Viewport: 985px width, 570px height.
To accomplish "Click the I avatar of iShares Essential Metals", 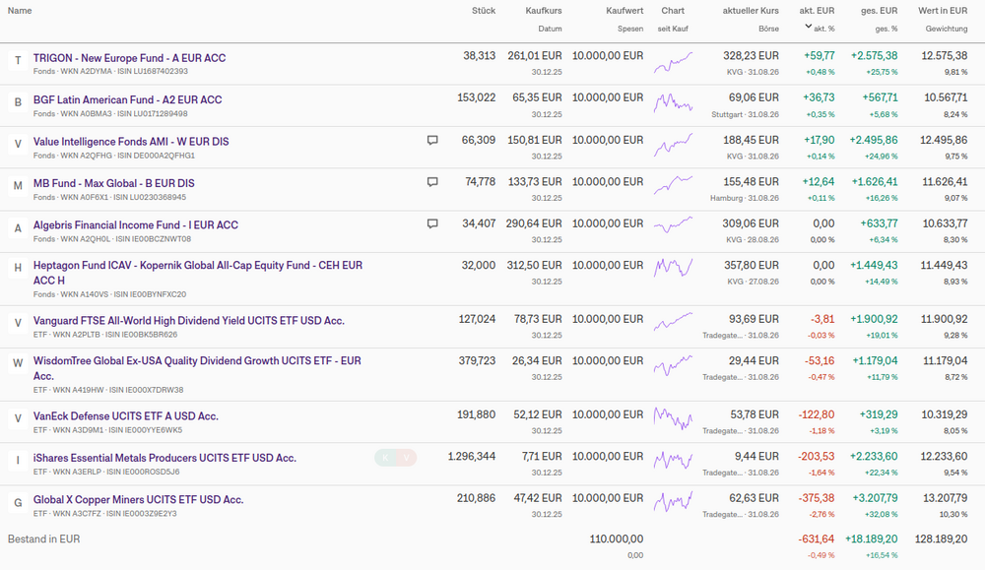I will tap(18, 460).
